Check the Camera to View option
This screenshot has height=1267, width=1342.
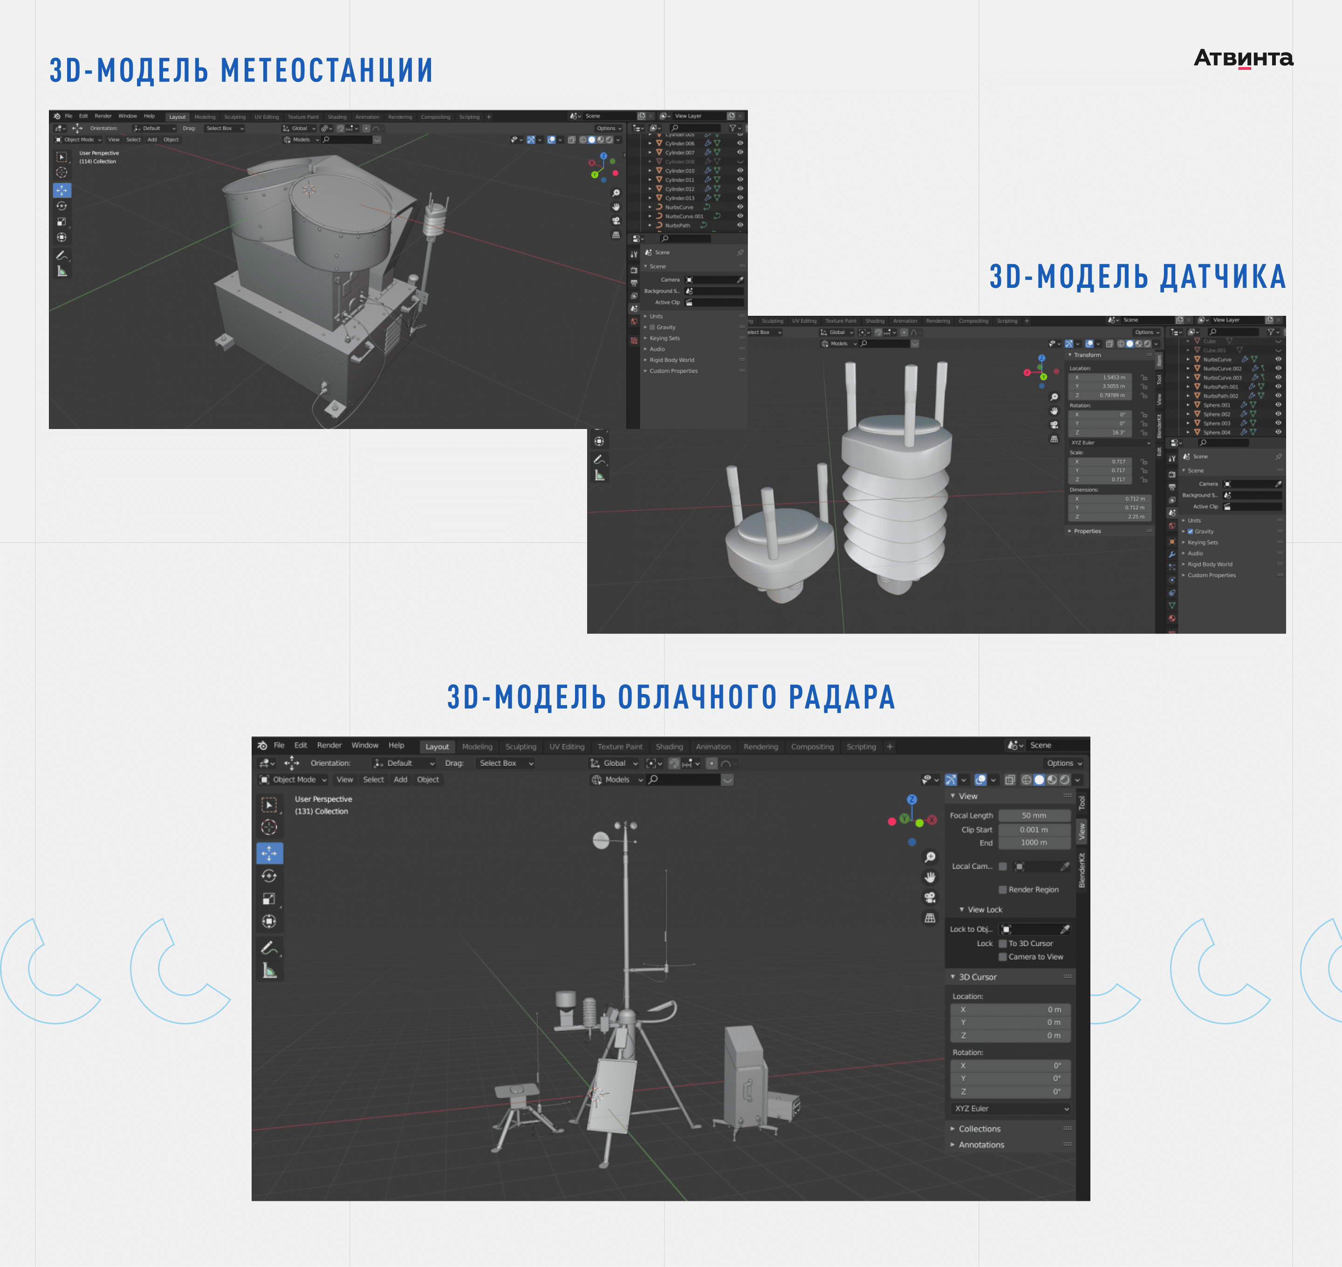click(x=1003, y=957)
